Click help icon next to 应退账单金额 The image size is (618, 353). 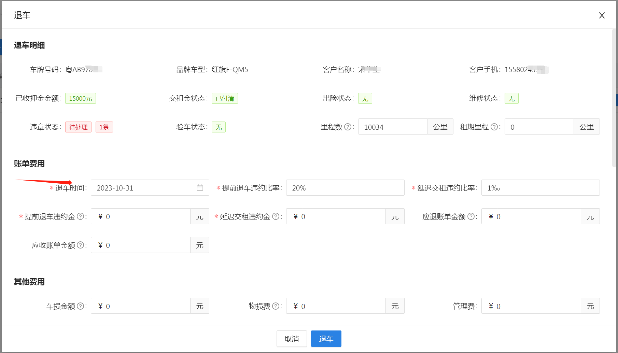click(471, 216)
